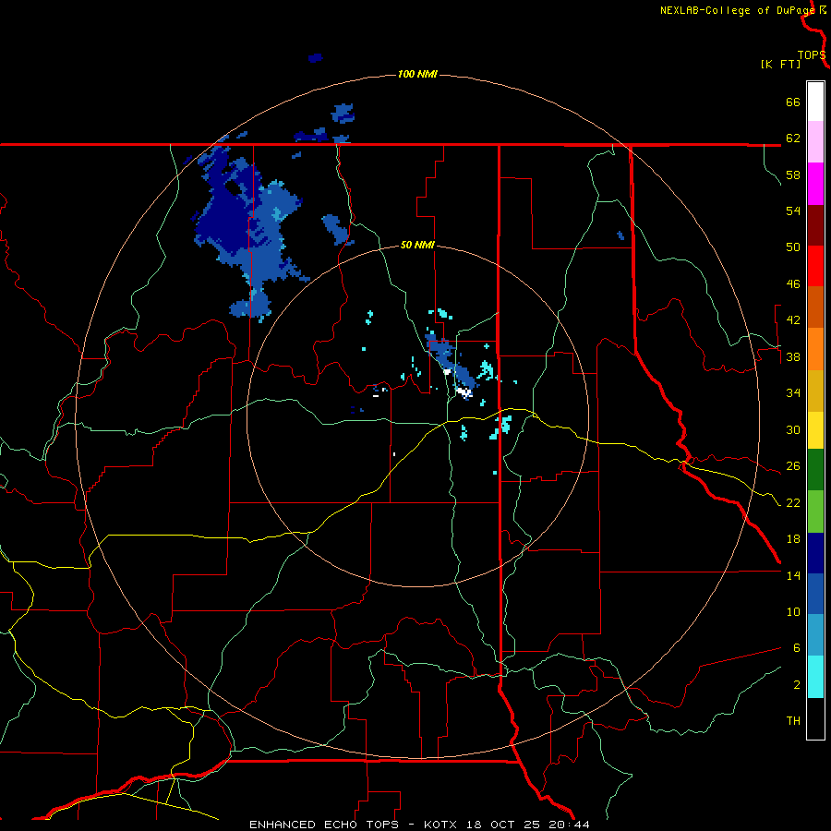The width and height of the screenshot is (831, 831).
Task: Click the dark green swatch between 30 and 26
Action: tap(815, 470)
